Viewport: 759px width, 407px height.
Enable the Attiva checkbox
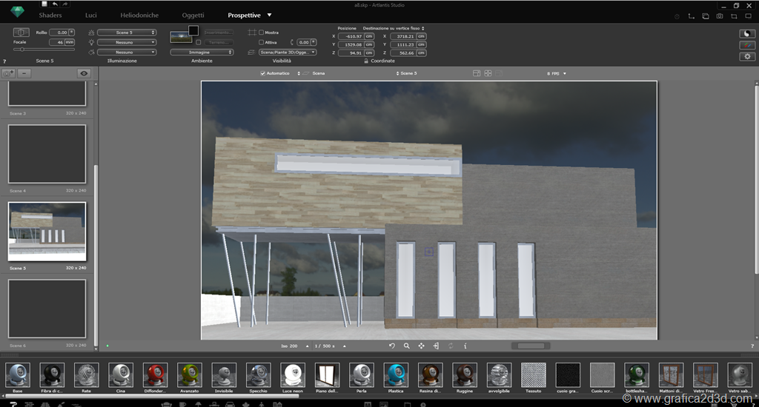(x=261, y=42)
